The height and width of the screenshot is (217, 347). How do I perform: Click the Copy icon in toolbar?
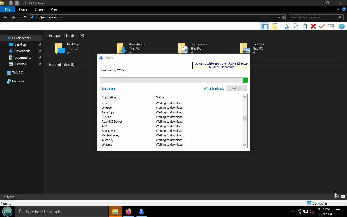click(x=296, y=26)
